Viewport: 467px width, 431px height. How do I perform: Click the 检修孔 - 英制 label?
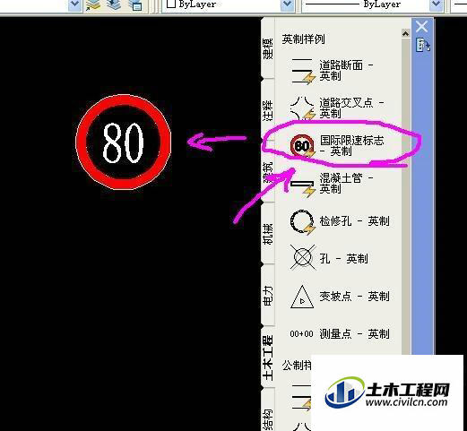(x=355, y=221)
